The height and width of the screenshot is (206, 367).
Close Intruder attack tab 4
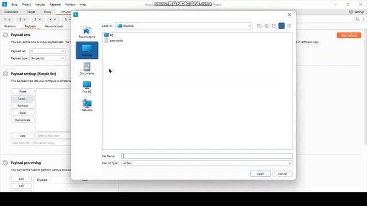55,19
